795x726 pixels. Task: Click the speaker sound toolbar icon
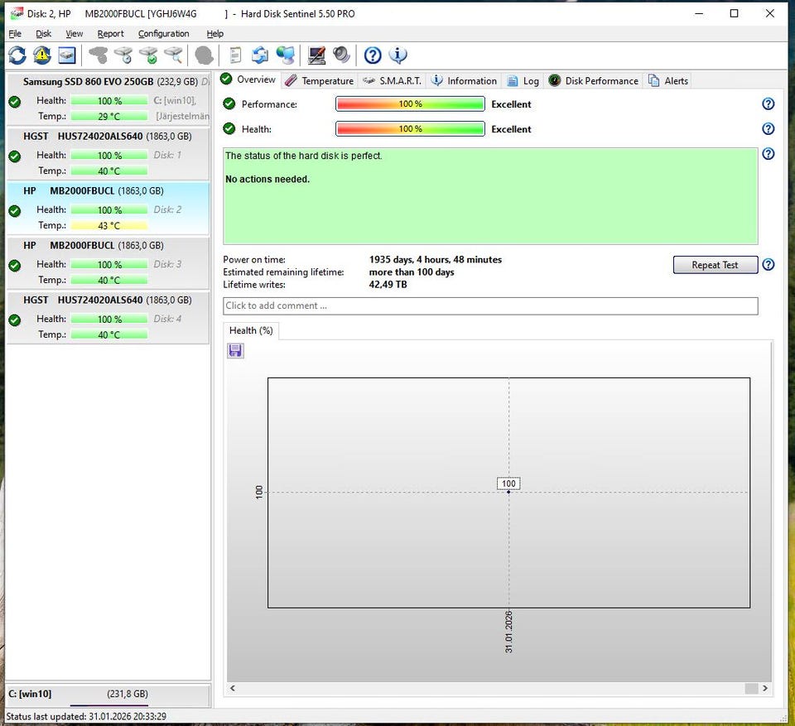pos(341,55)
